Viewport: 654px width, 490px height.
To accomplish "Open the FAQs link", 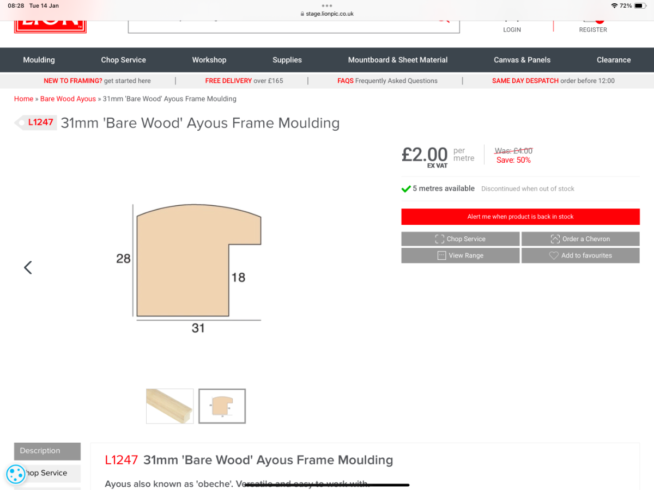I will click(x=387, y=81).
